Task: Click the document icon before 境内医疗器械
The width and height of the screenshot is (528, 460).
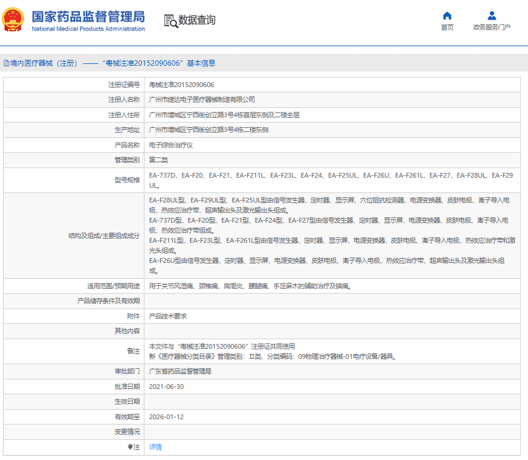Action: pyautogui.click(x=6, y=63)
